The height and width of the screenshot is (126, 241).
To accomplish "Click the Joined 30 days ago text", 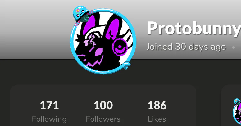I will pos(186,47).
